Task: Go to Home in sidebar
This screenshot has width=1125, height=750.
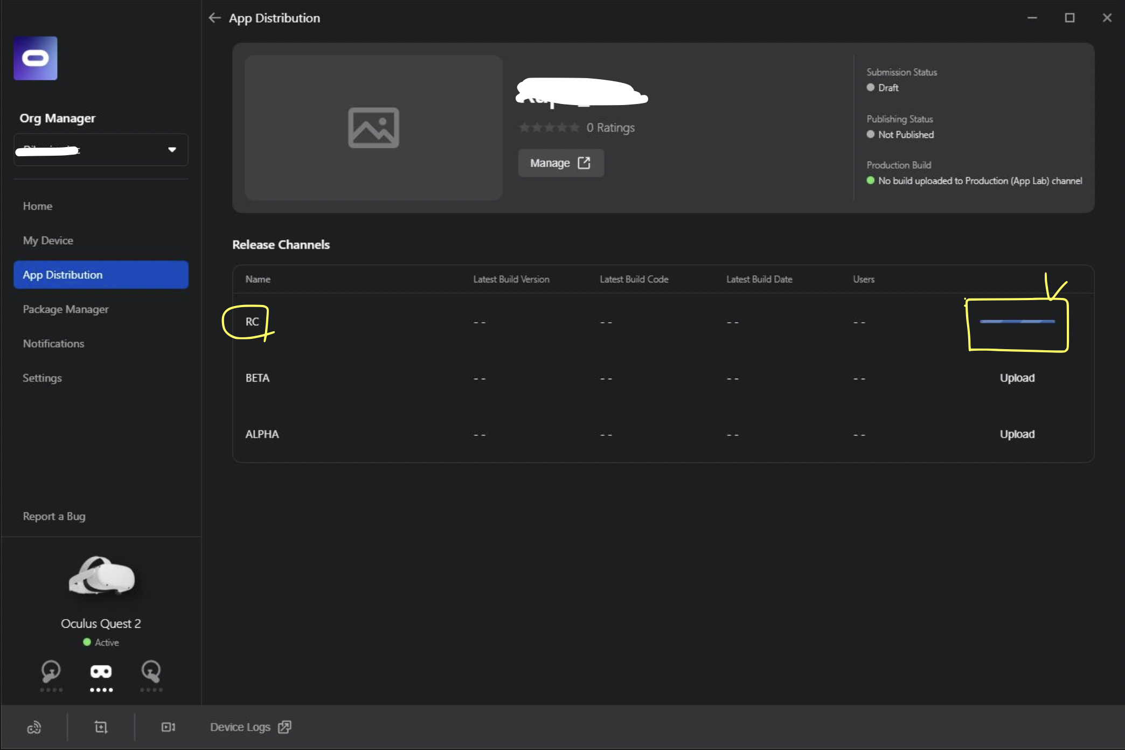Action: click(x=38, y=206)
